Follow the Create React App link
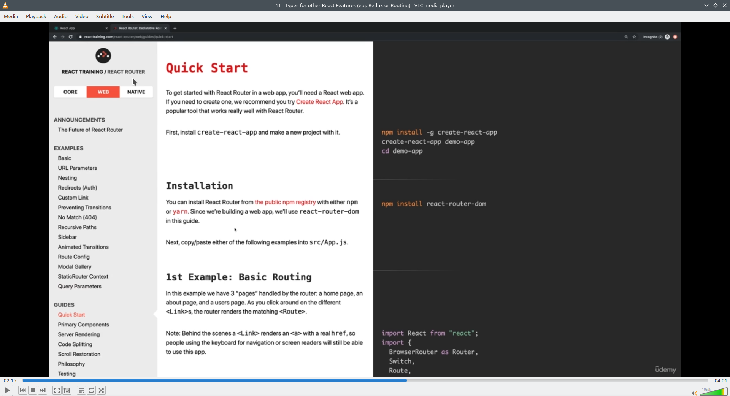 319,102
